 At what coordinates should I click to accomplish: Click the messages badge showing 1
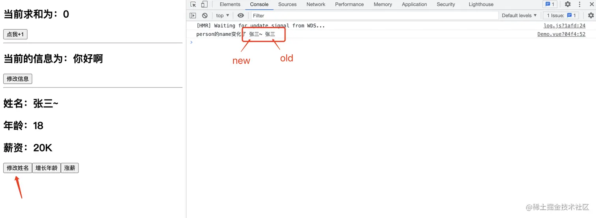[549, 4]
